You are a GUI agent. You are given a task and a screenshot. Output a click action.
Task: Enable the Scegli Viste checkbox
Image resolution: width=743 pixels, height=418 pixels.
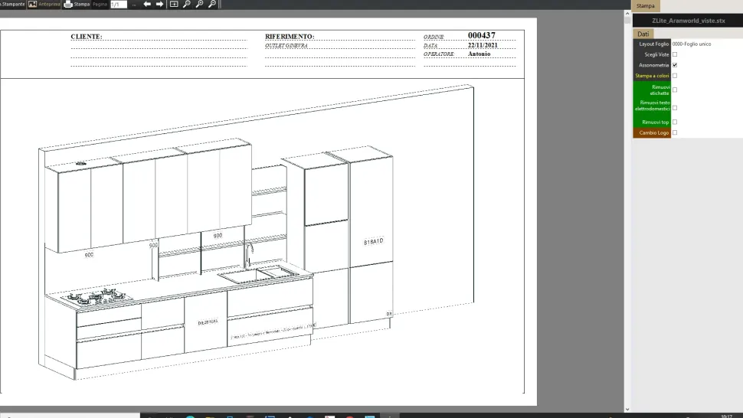[x=675, y=54]
